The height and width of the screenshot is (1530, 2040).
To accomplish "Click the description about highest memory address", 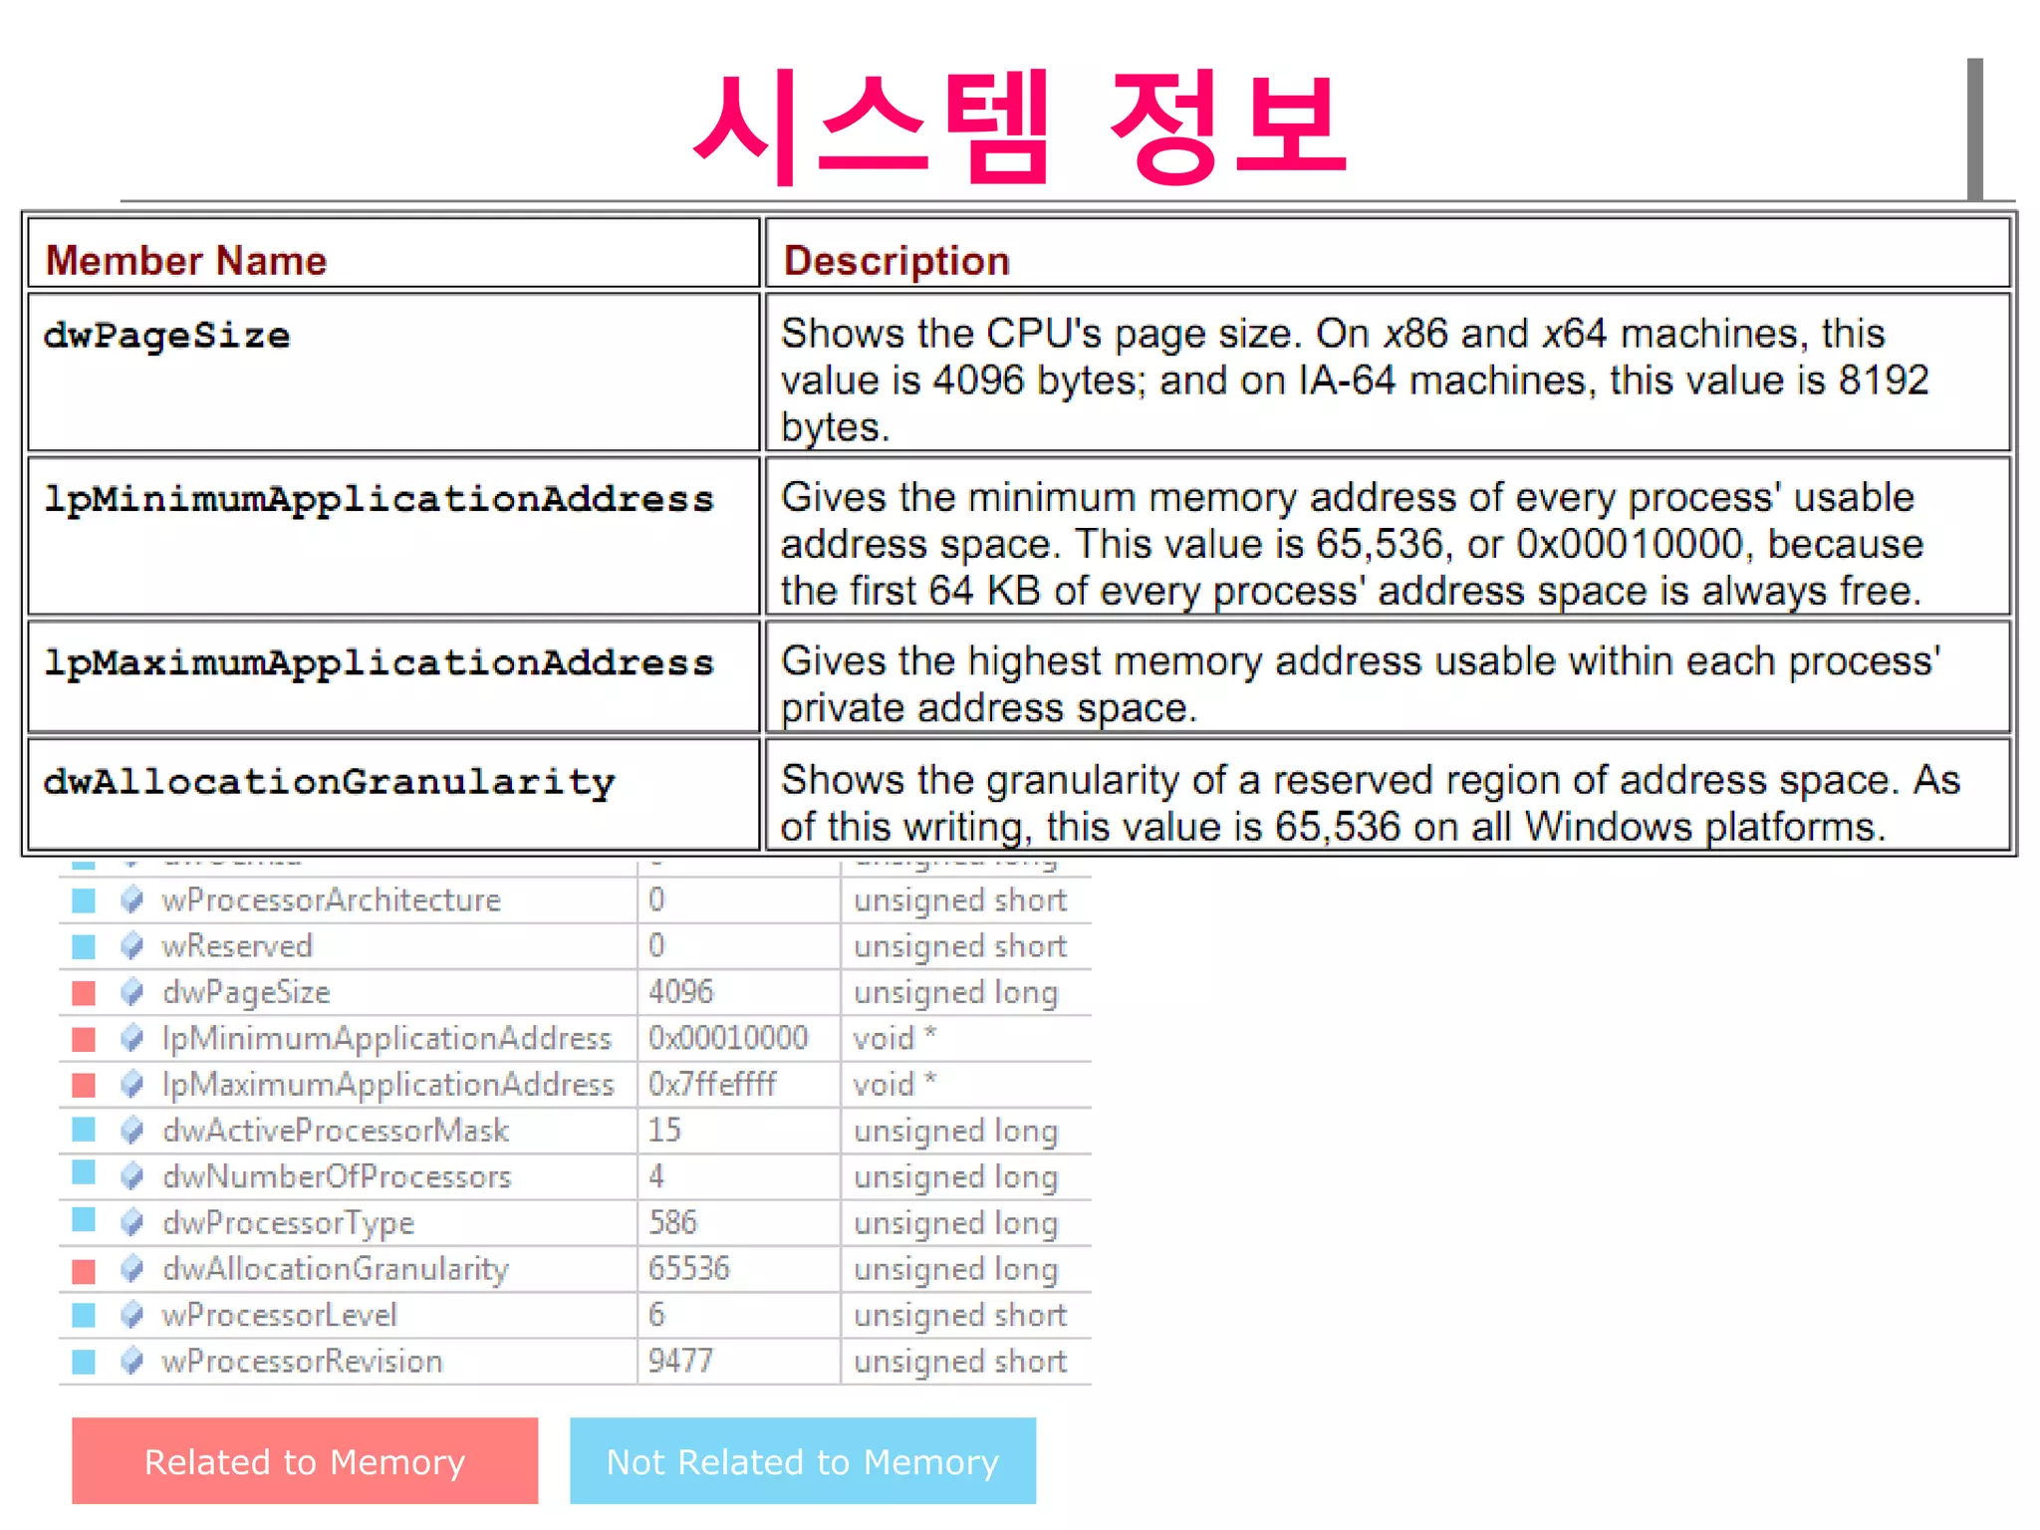I will click(x=1361, y=684).
